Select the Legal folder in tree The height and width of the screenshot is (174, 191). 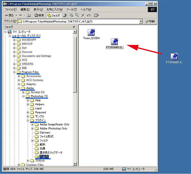[x=39, y=108]
